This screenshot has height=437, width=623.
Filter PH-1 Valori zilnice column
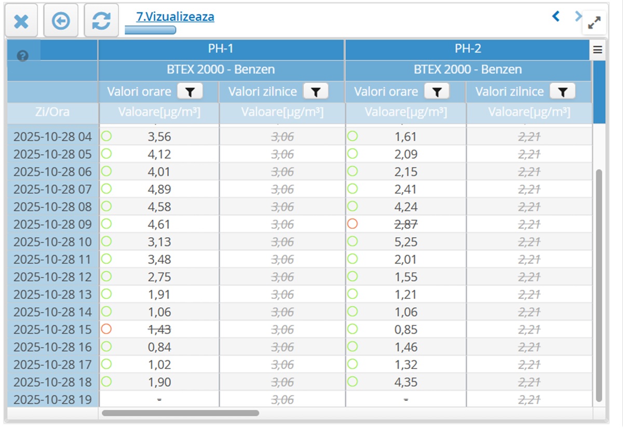(316, 92)
